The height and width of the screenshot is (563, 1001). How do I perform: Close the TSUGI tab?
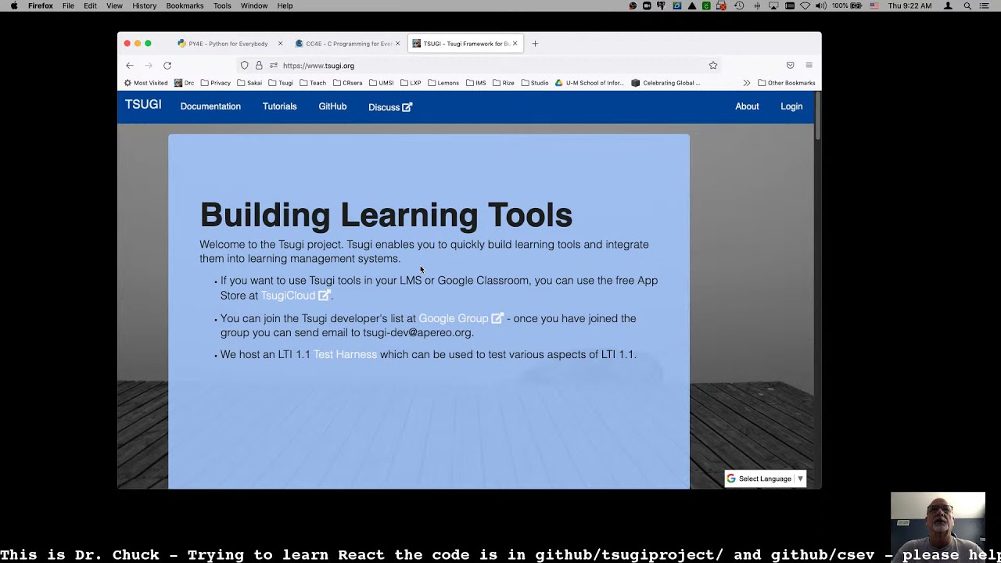click(515, 44)
